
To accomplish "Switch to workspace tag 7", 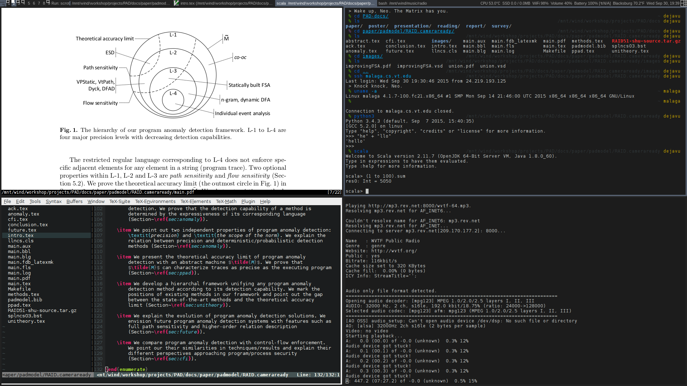I will coord(39,3).
